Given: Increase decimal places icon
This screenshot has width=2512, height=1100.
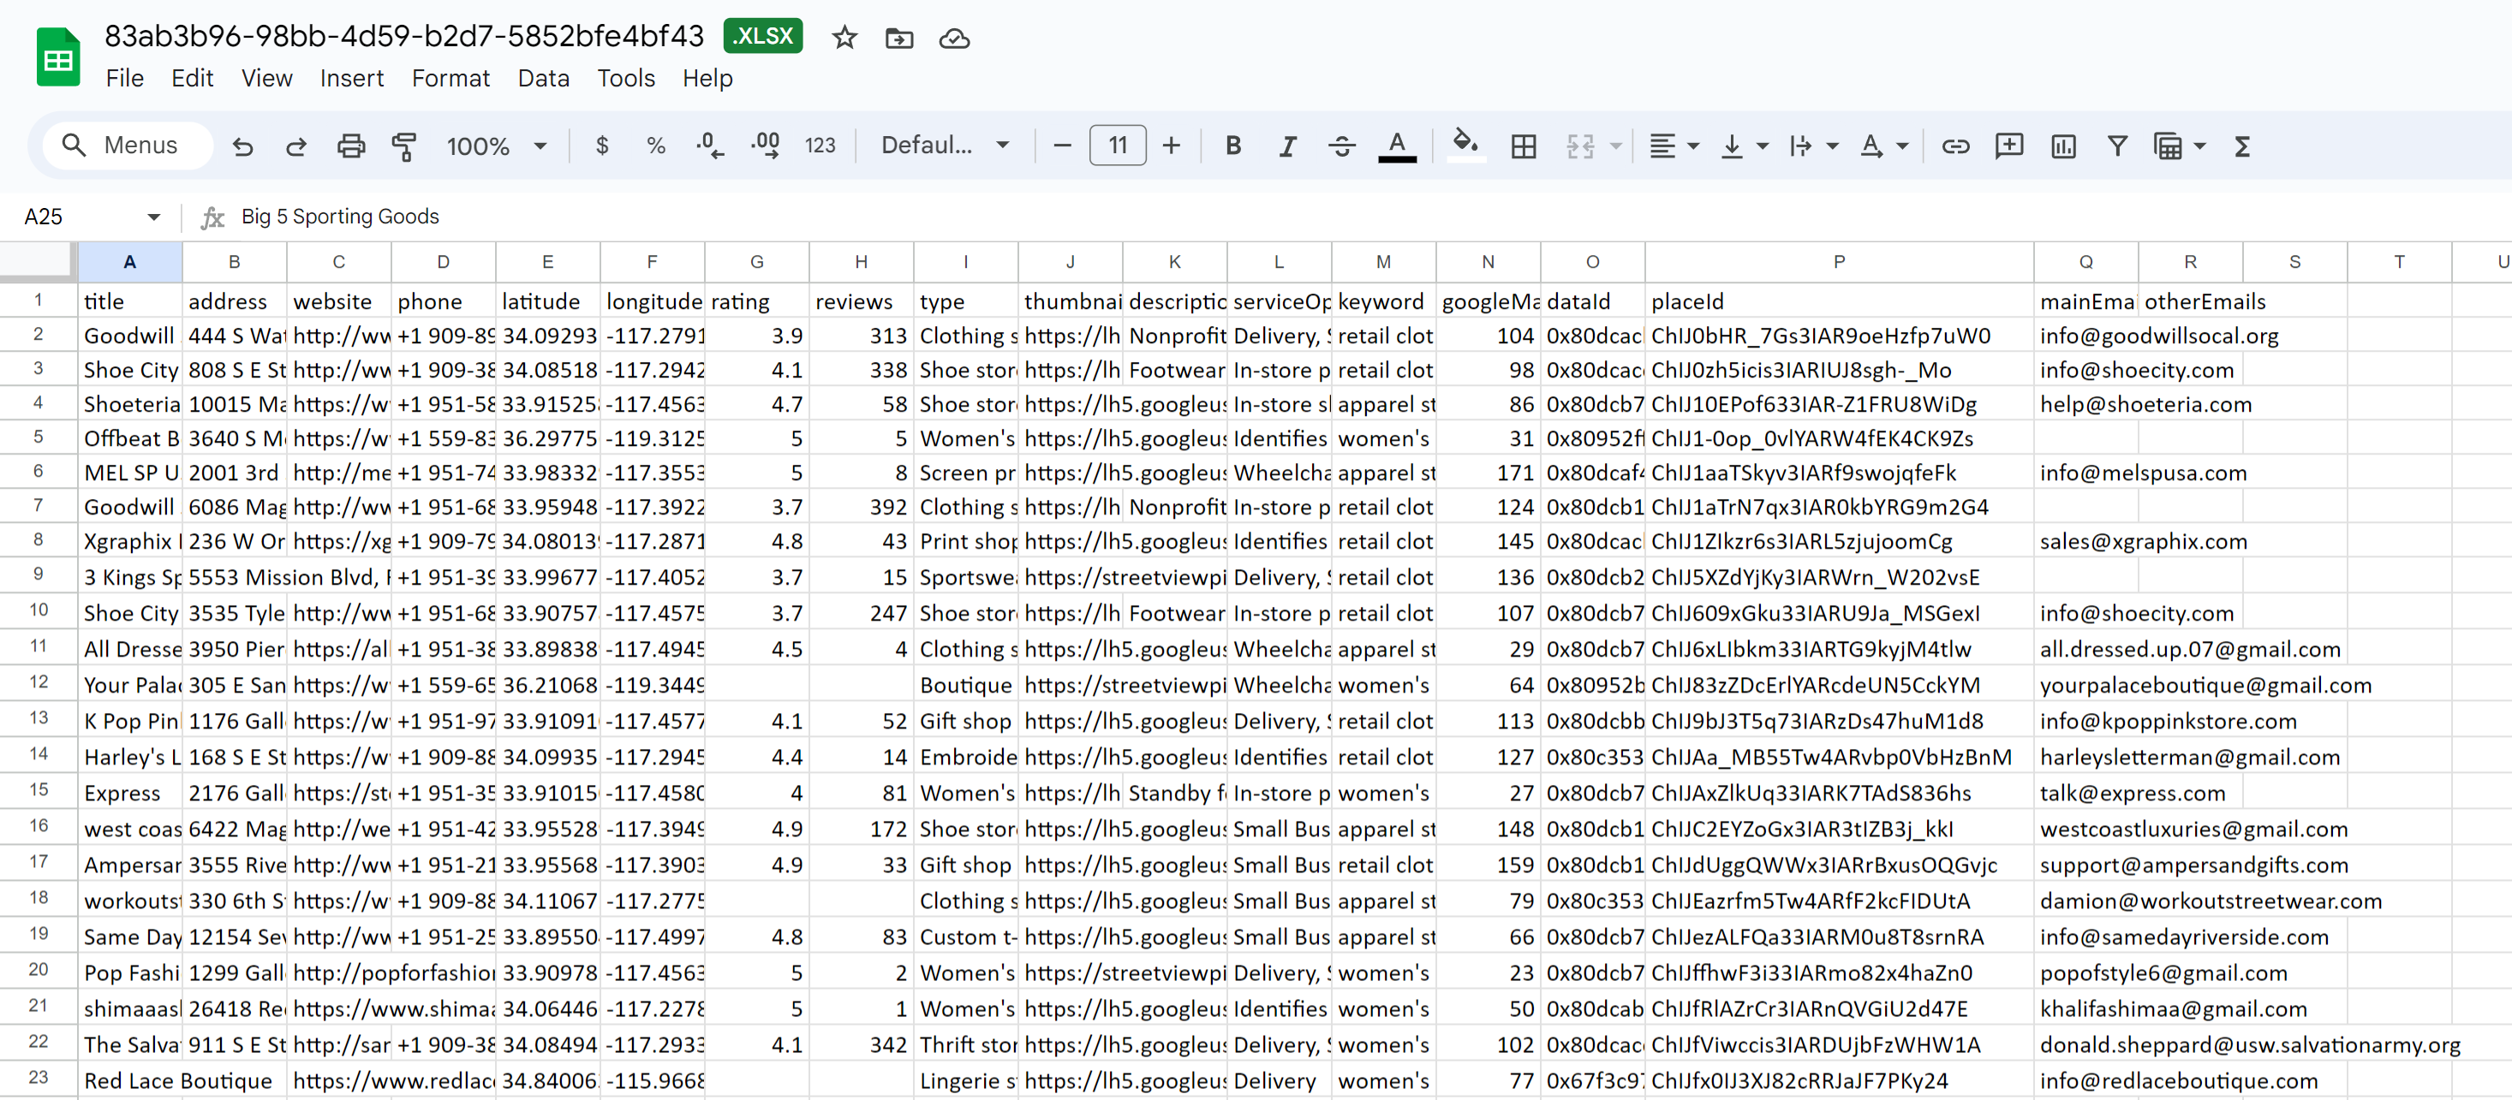Looking at the screenshot, I should tap(766, 146).
